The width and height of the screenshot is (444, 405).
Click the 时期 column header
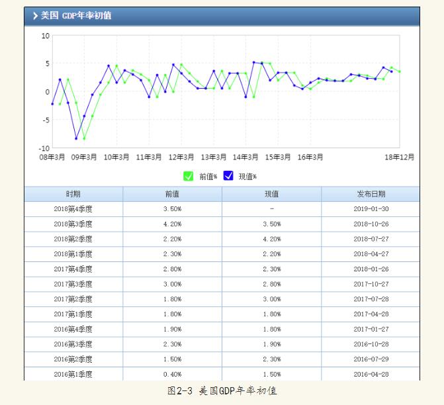pos(73,194)
